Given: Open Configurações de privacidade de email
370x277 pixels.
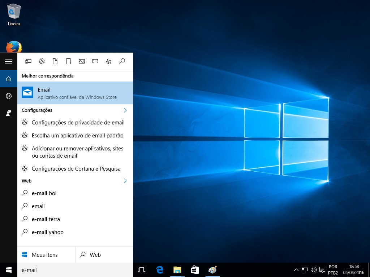Looking at the screenshot, I should tap(78, 123).
